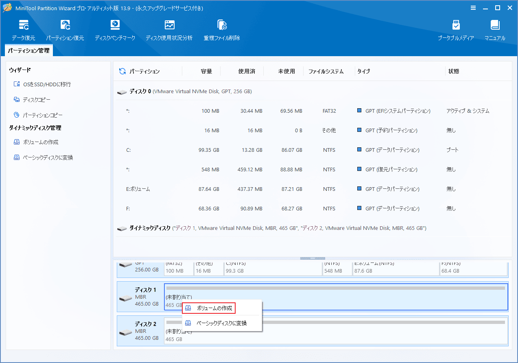Select the E:ボリューム partition row
The image size is (518, 363).
[313, 189]
